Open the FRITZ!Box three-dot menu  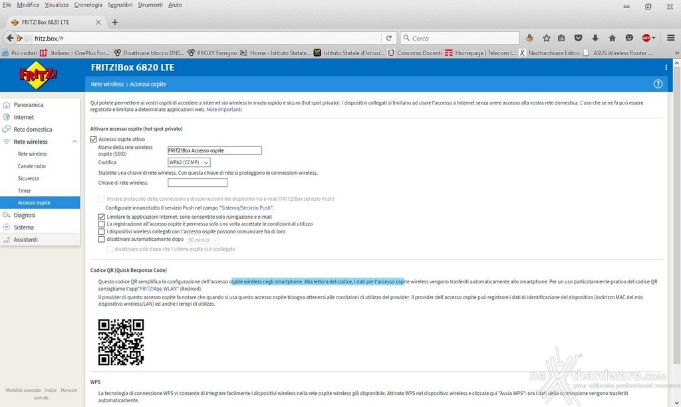click(666, 67)
